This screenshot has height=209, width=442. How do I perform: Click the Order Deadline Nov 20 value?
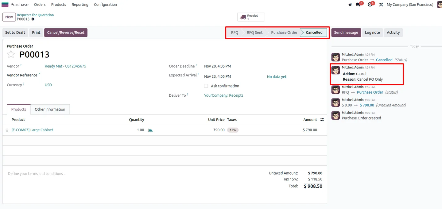click(218, 66)
